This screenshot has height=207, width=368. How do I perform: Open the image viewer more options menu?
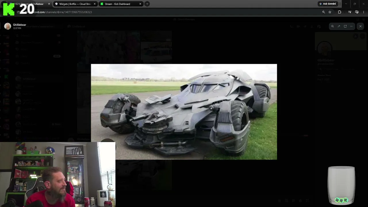351,26
